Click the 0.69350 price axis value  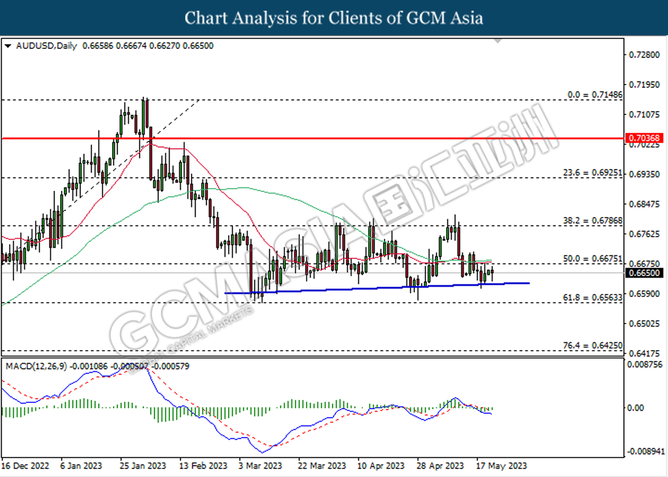click(x=644, y=174)
